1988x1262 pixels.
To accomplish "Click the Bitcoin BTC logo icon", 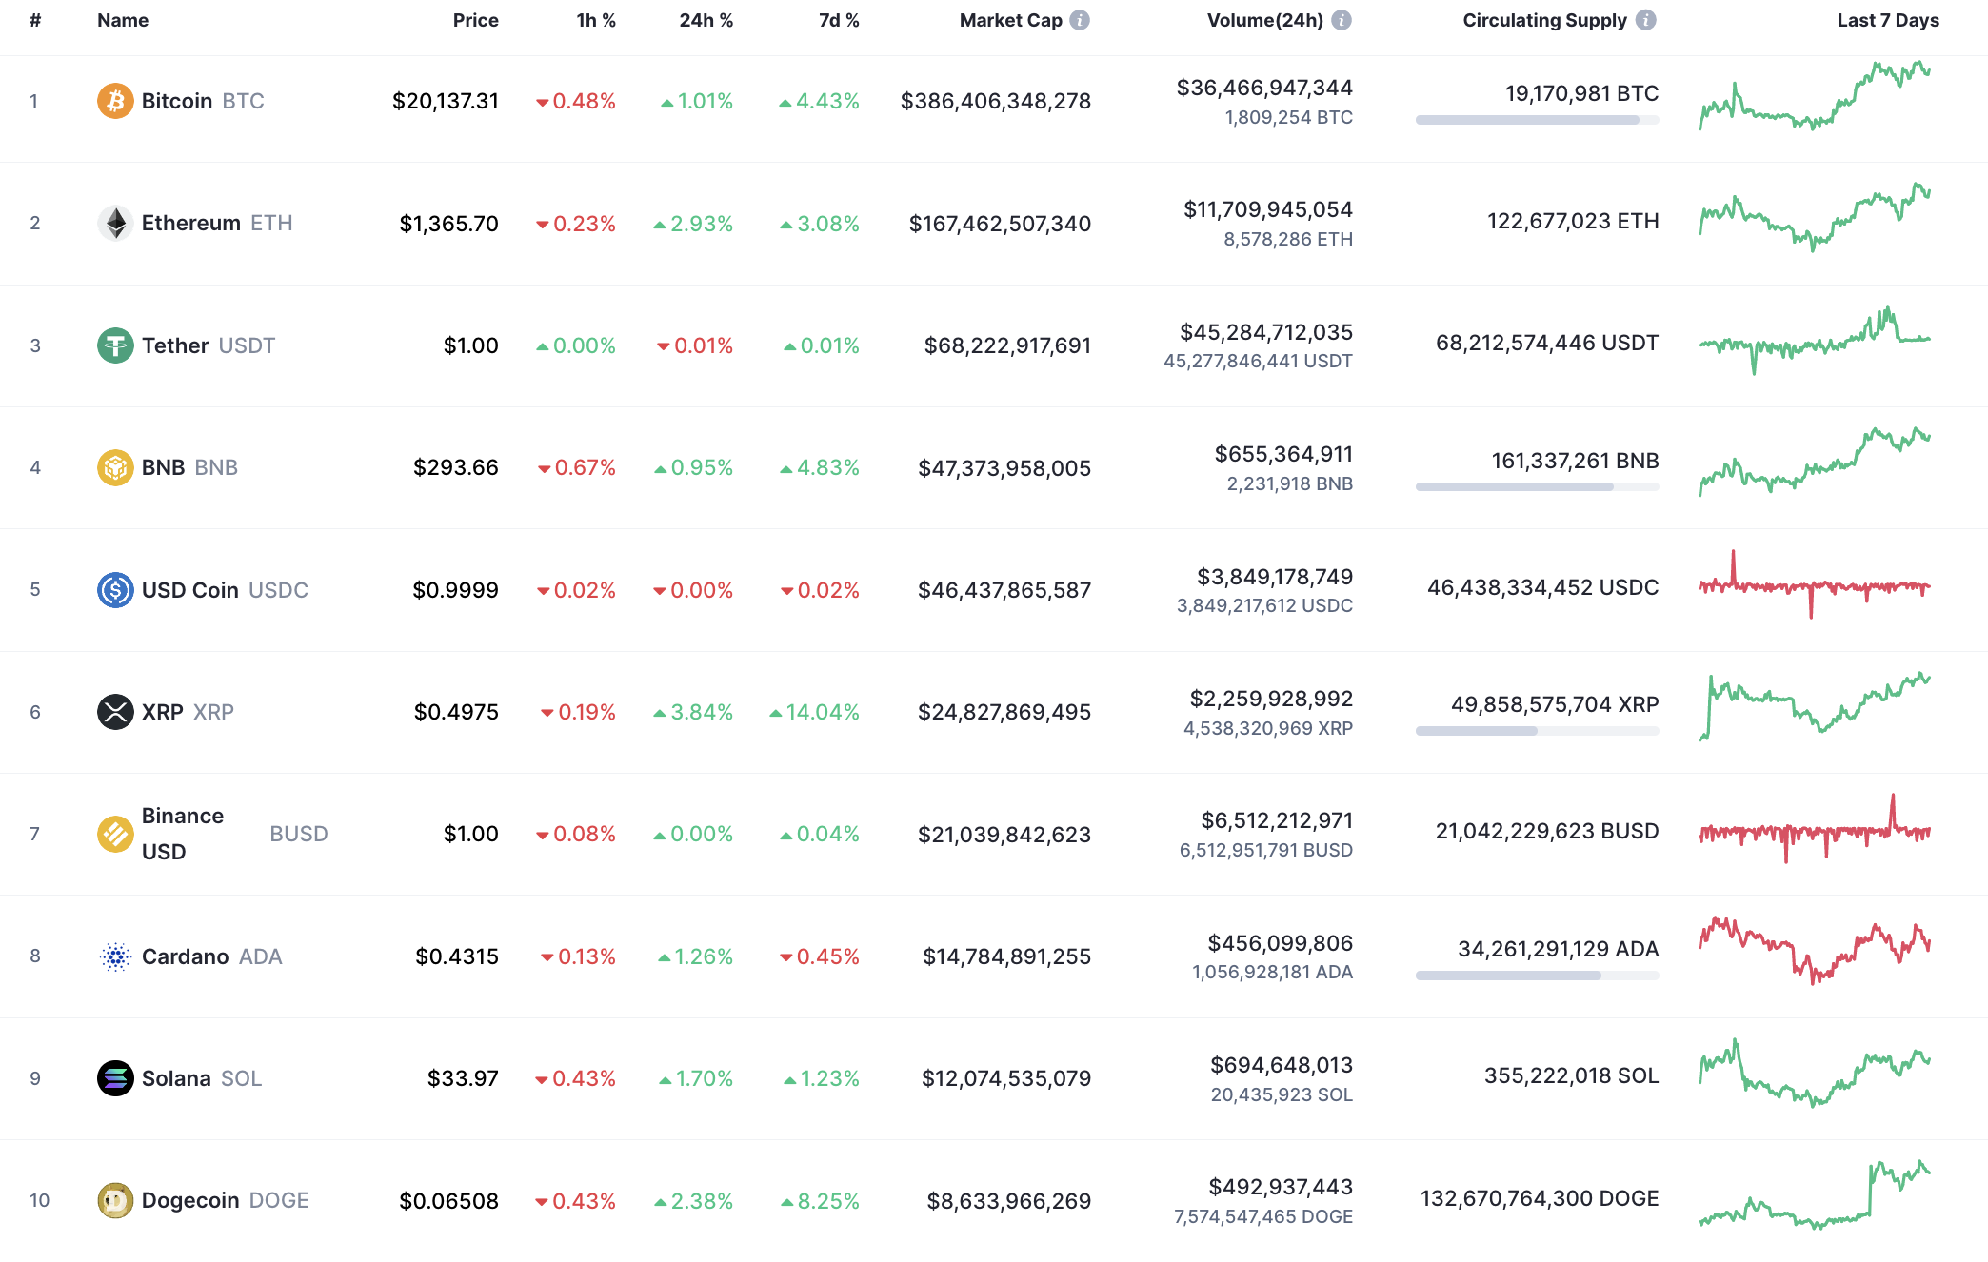I will [x=115, y=100].
